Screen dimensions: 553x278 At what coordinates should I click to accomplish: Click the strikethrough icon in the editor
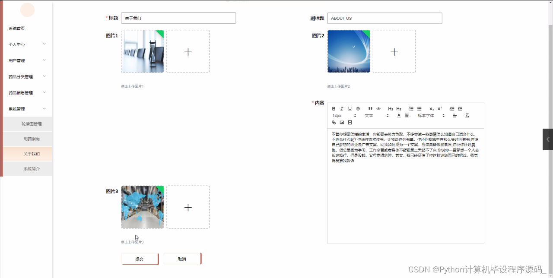coord(358,108)
